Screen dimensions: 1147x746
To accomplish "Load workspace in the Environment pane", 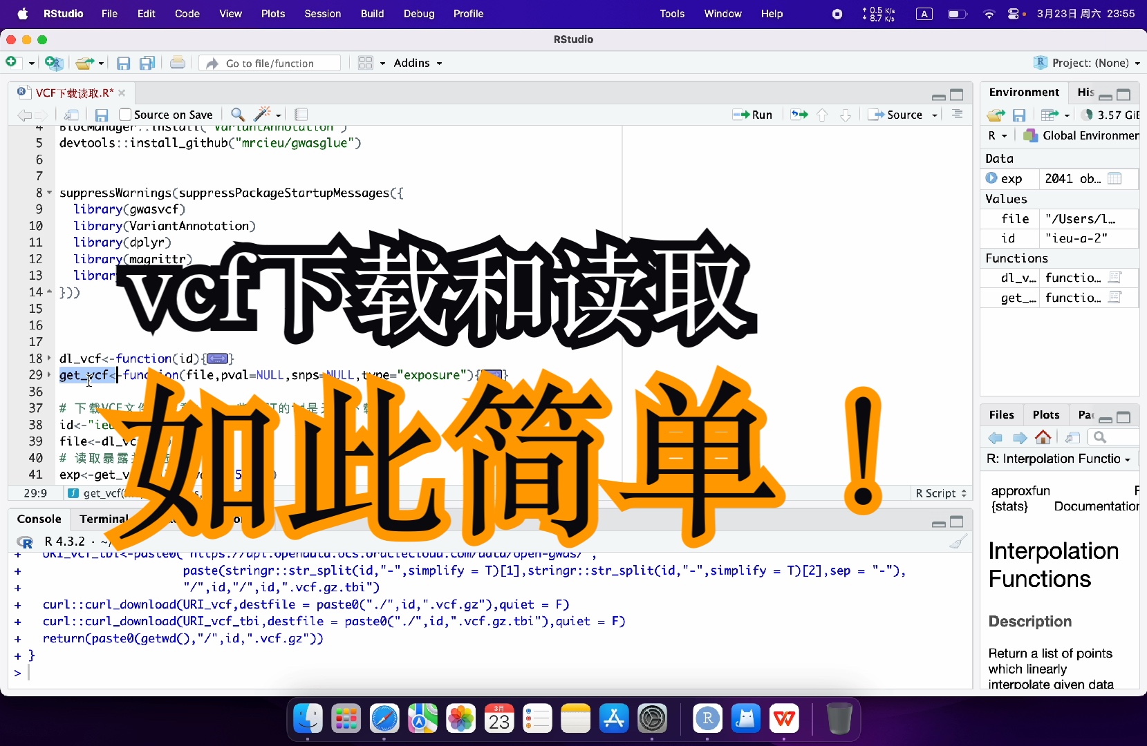I will [x=996, y=115].
